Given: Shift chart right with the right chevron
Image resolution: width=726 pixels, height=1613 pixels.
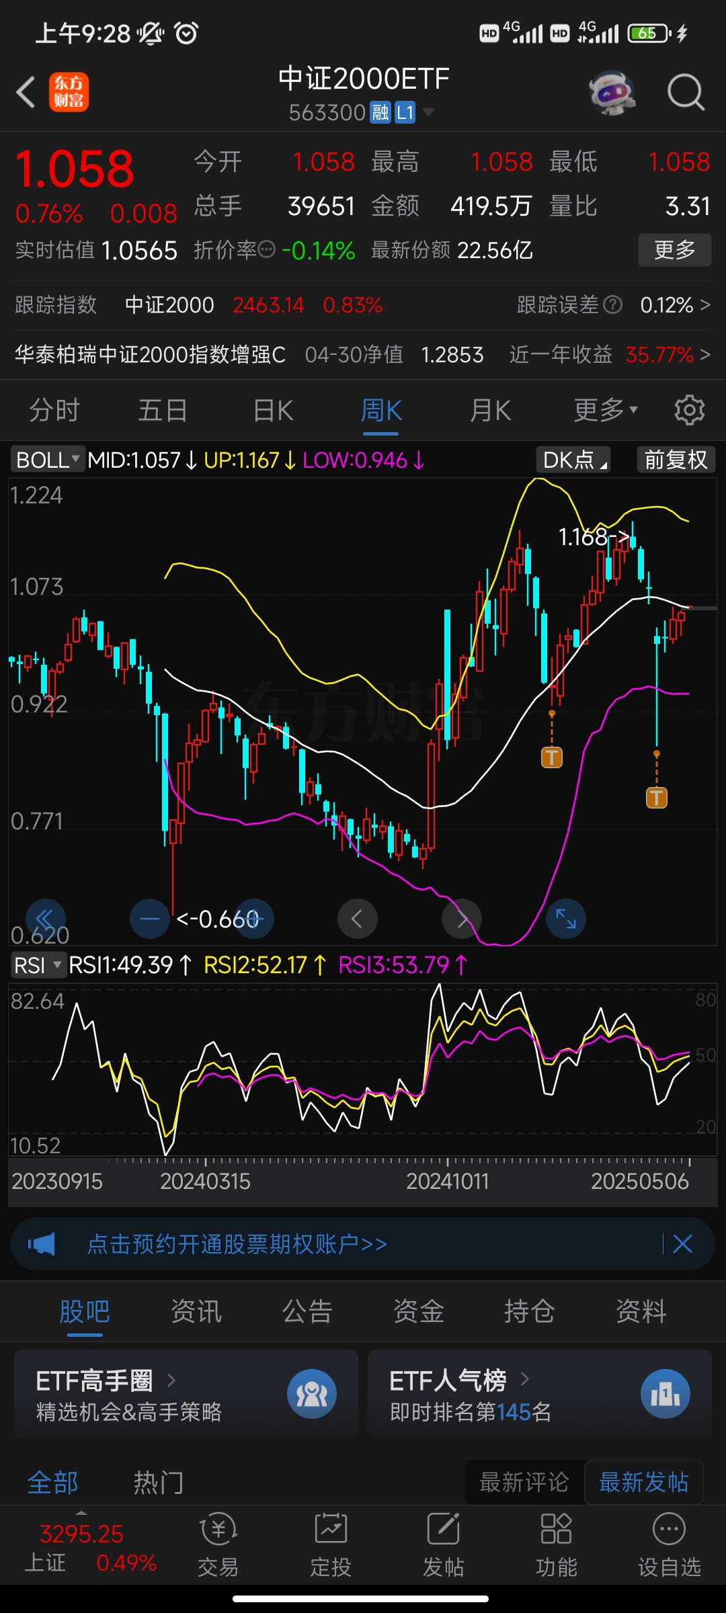Looking at the screenshot, I should pyautogui.click(x=462, y=919).
